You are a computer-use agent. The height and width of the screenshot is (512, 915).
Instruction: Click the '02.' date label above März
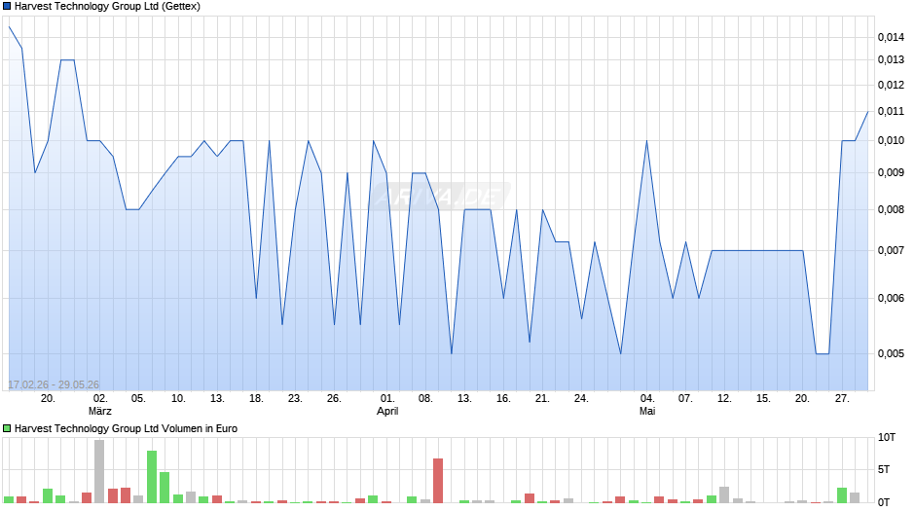[100, 399]
